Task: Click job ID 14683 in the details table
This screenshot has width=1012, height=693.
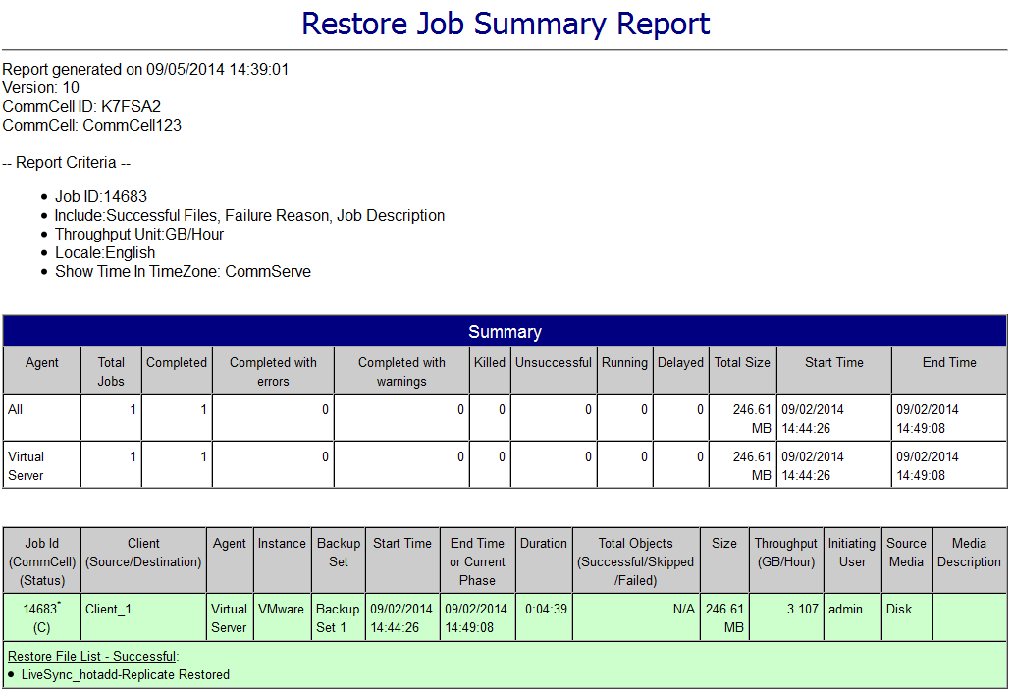Action: 40,610
